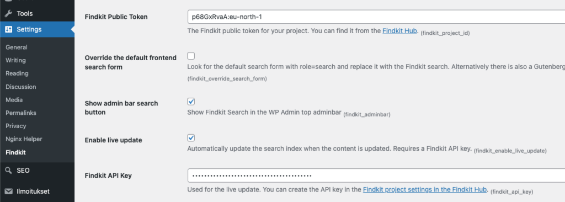Go to Reading settings
The height and width of the screenshot is (202, 565).
17,73
